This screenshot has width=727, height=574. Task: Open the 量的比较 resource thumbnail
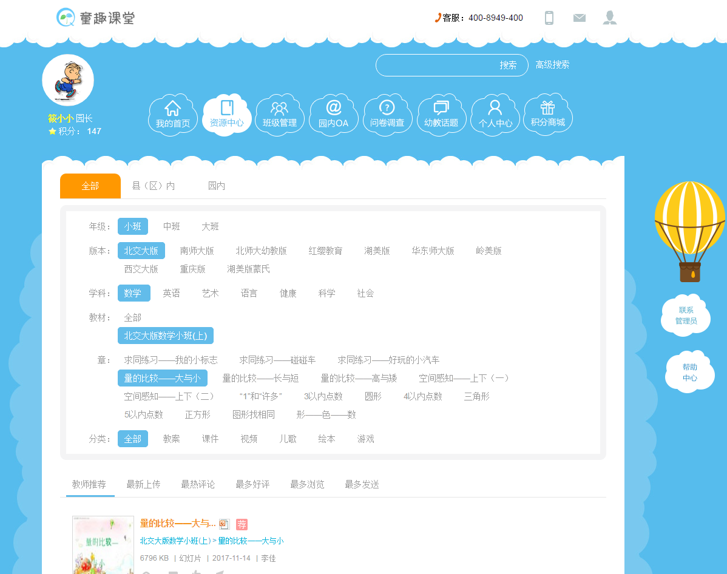pos(103,544)
